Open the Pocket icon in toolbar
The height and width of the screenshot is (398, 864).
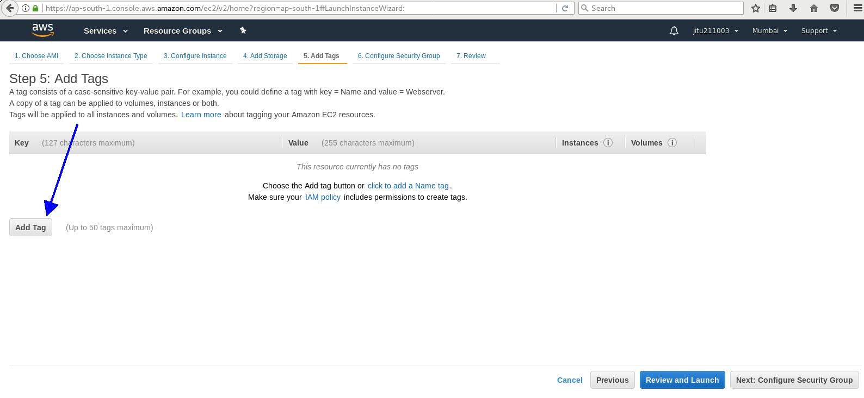tap(834, 8)
